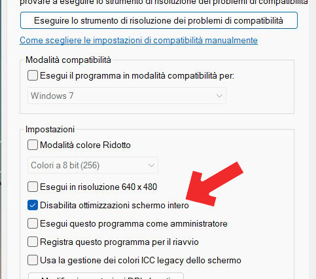Click the cut-off instruction text at the top
Image resolution: width=316 pixels, height=279 pixels.
[x=164, y=3]
